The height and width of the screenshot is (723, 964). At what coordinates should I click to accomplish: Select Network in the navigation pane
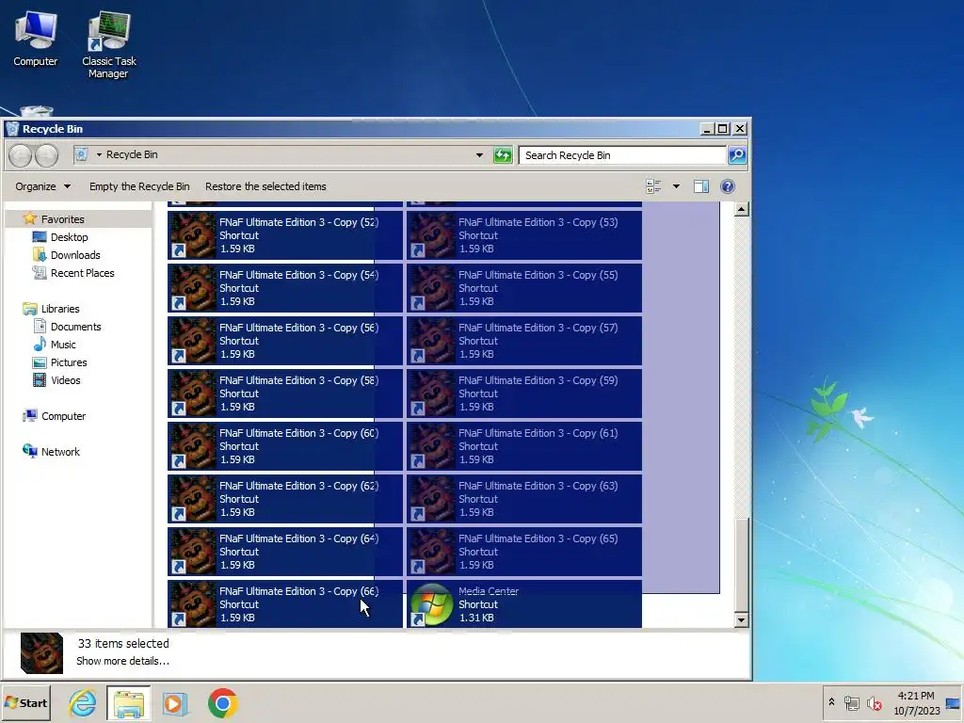pyautogui.click(x=52, y=452)
